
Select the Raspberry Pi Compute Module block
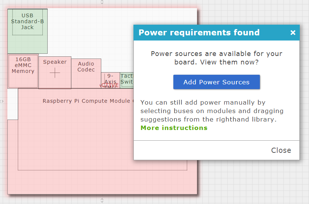[x=74, y=140]
